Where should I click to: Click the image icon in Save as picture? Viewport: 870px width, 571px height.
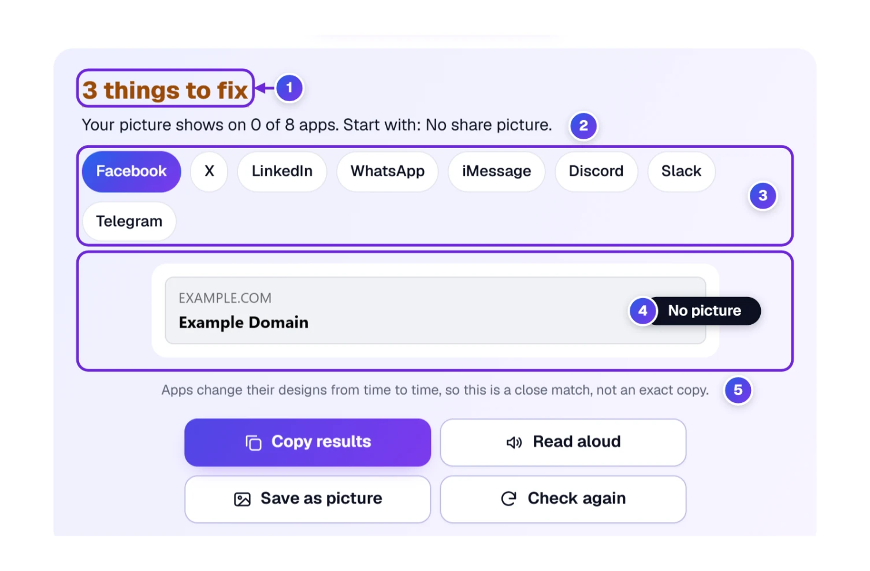242,499
